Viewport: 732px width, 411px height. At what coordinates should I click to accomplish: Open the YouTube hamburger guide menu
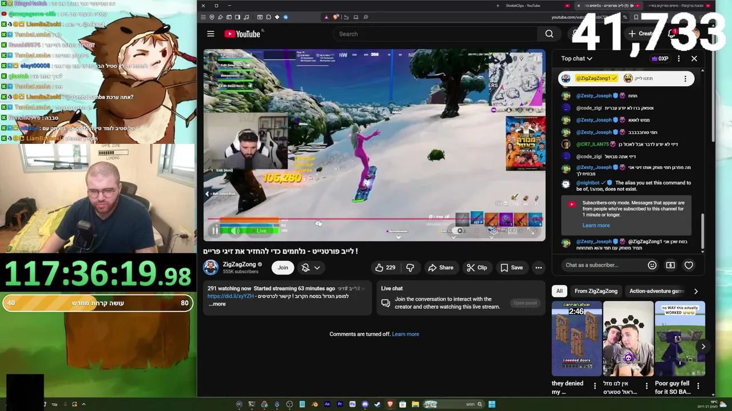point(210,34)
